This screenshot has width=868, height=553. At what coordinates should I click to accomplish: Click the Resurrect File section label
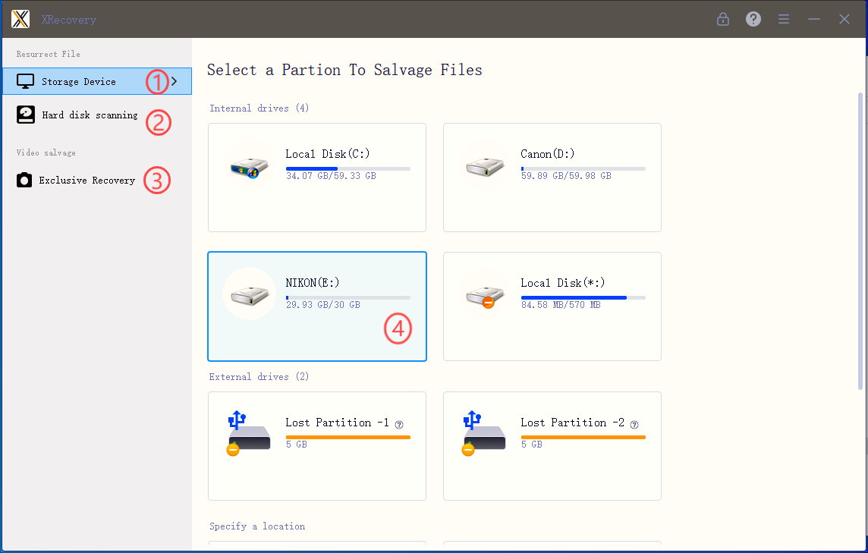pyautogui.click(x=48, y=54)
